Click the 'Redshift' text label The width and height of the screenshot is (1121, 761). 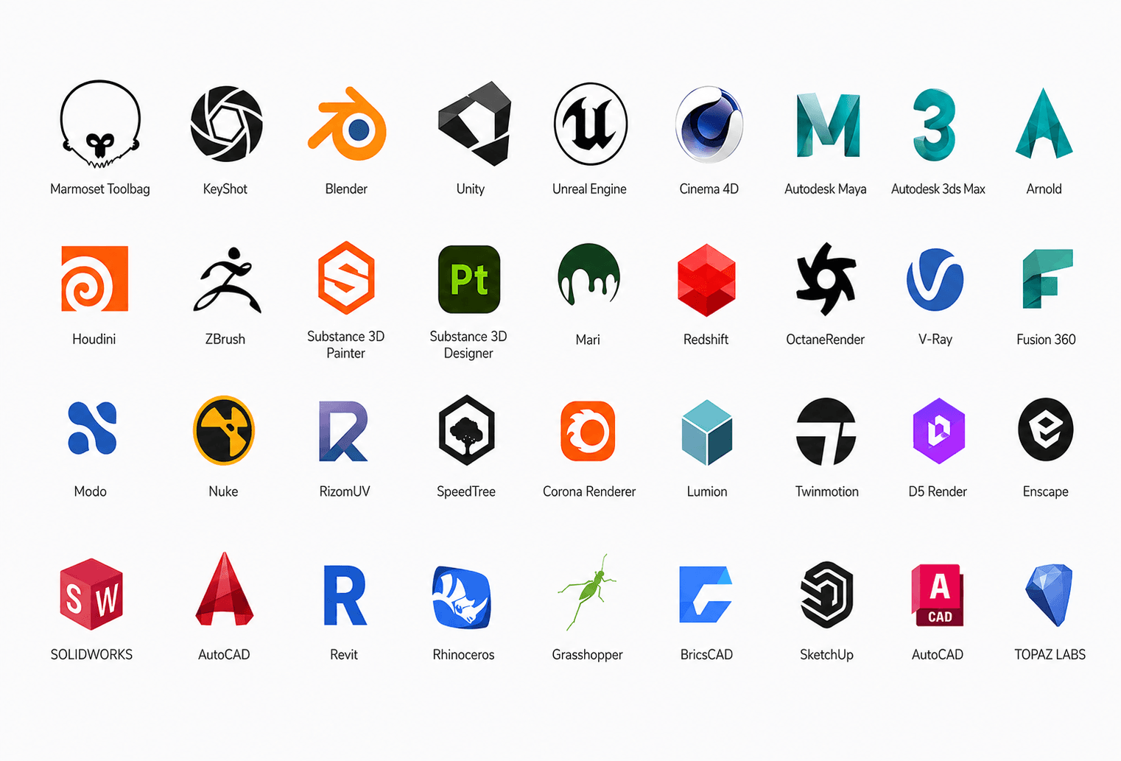(706, 340)
